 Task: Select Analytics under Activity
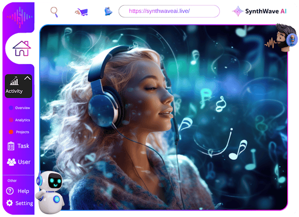pos(22,120)
